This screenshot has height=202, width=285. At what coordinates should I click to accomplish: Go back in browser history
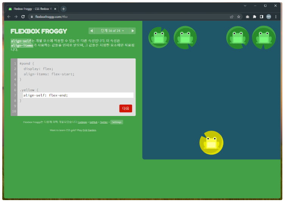coord(9,17)
